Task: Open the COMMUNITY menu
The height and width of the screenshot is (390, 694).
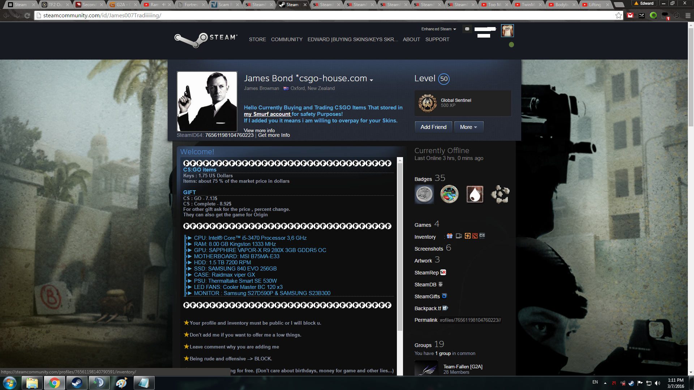Action: tap(287, 39)
